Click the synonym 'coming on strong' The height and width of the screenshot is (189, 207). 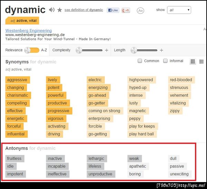coord(105,111)
